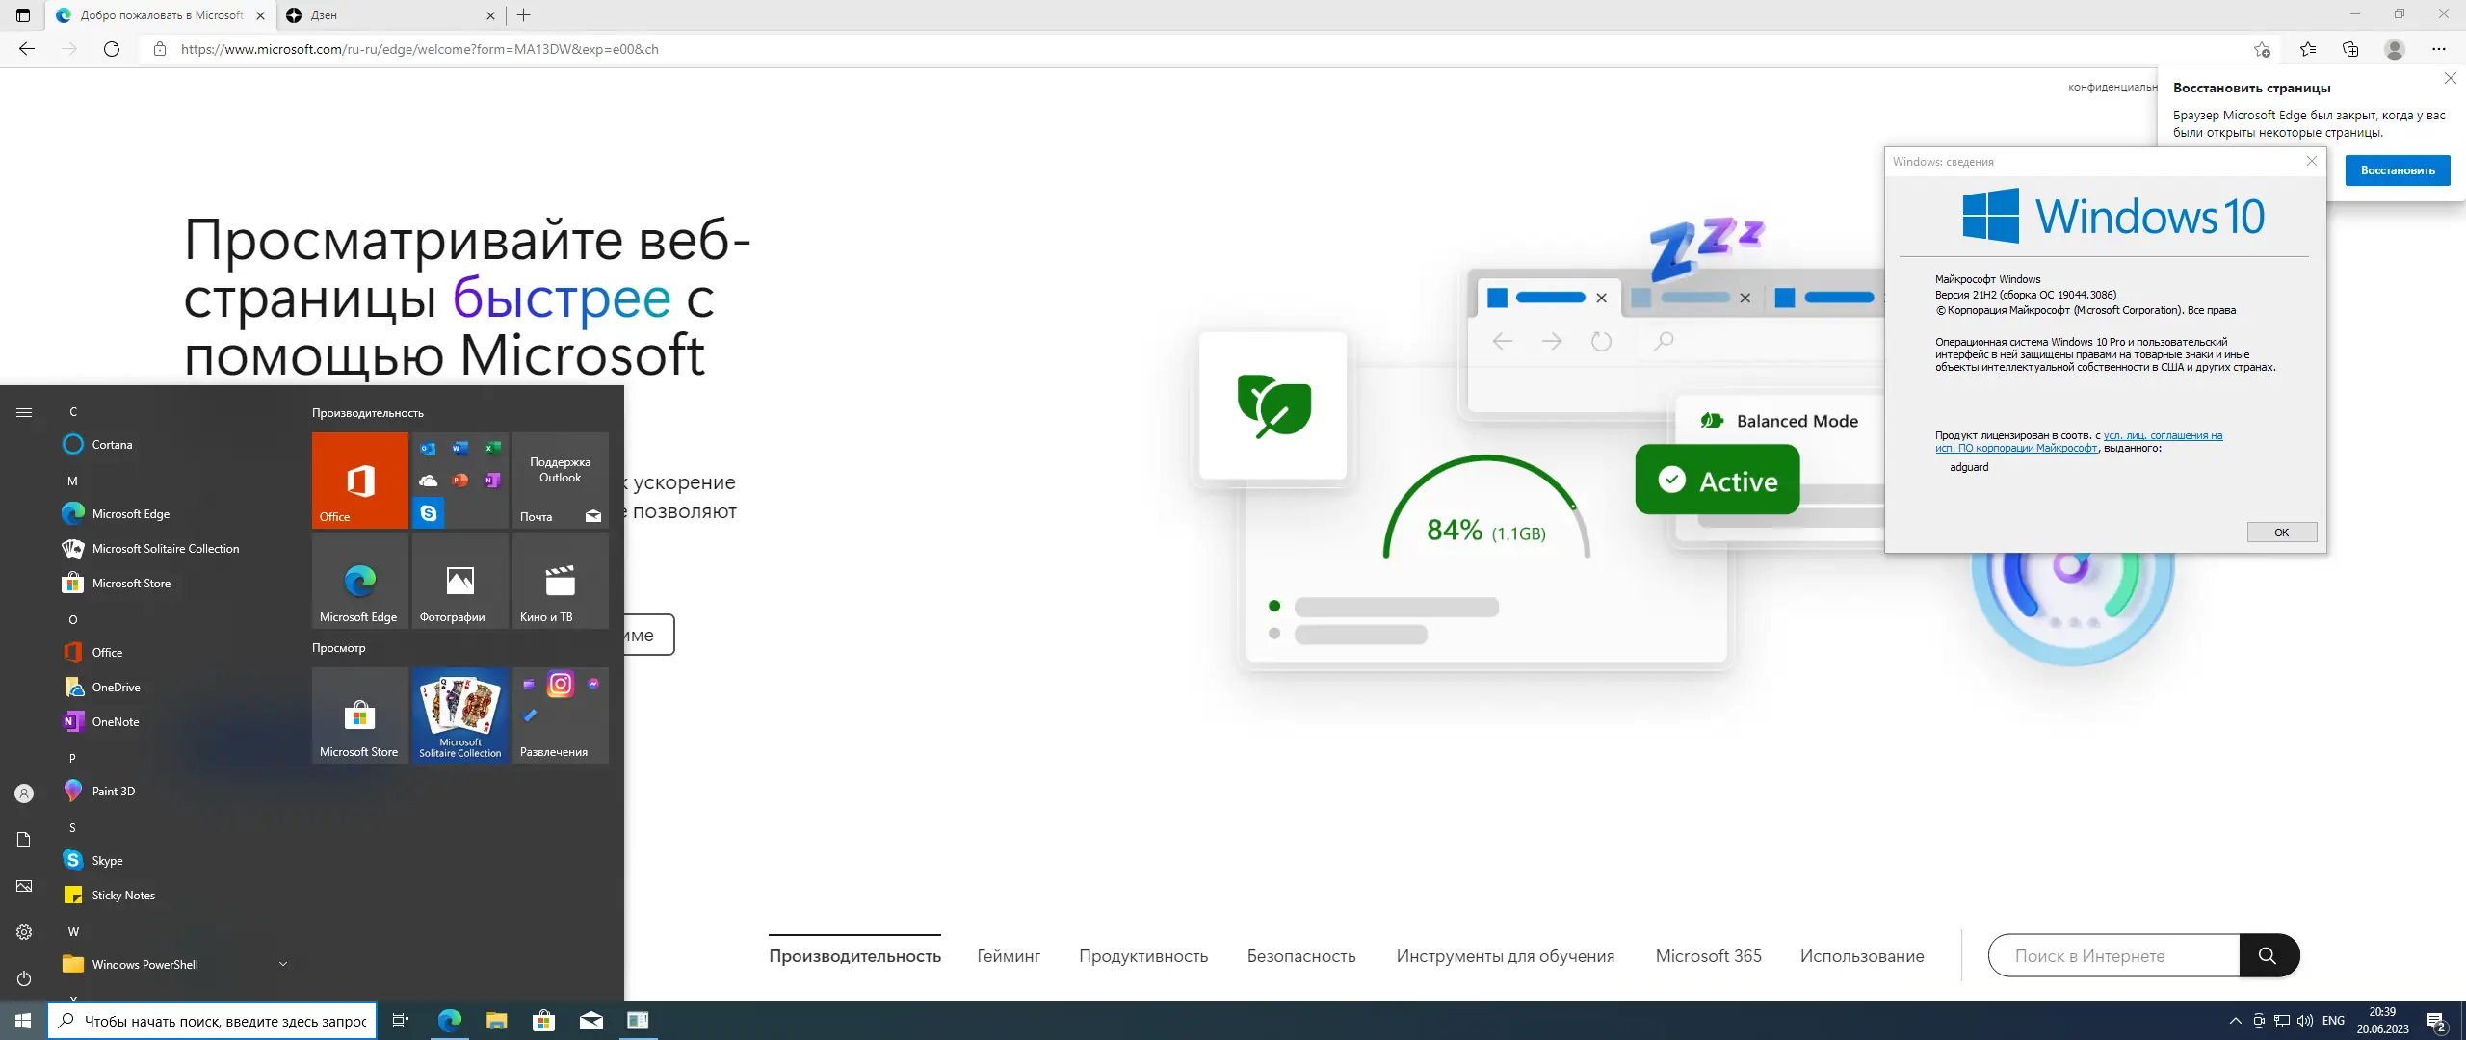
Task: Refresh the current Edge page
Action: point(112,49)
